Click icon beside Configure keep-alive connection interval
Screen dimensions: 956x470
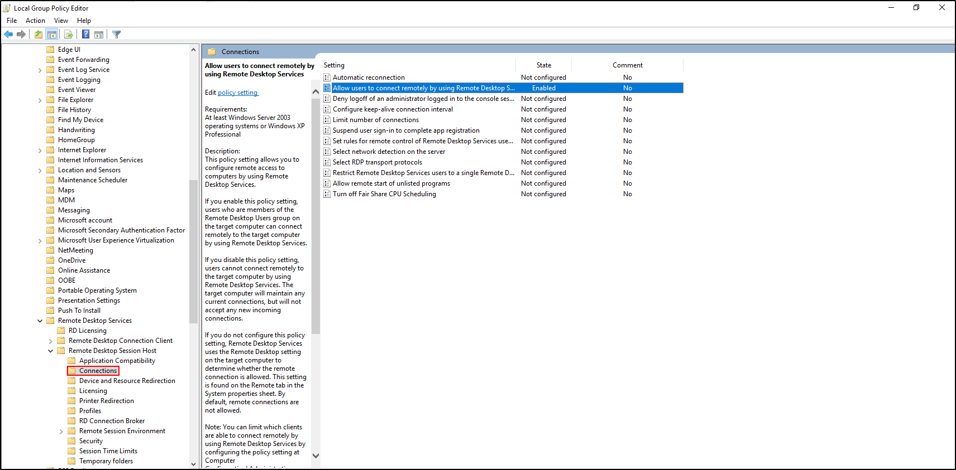click(327, 109)
